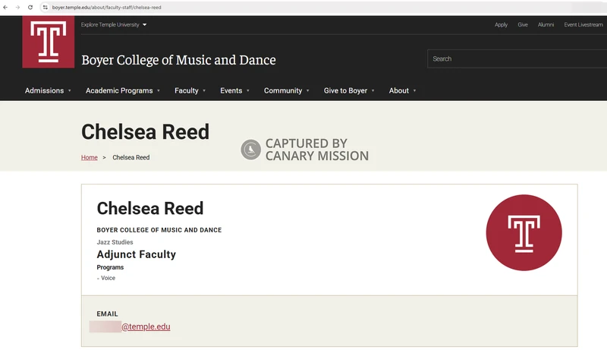Click the Chelsea Reed breadcrumb text
607x350 pixels.
(131, 158)
